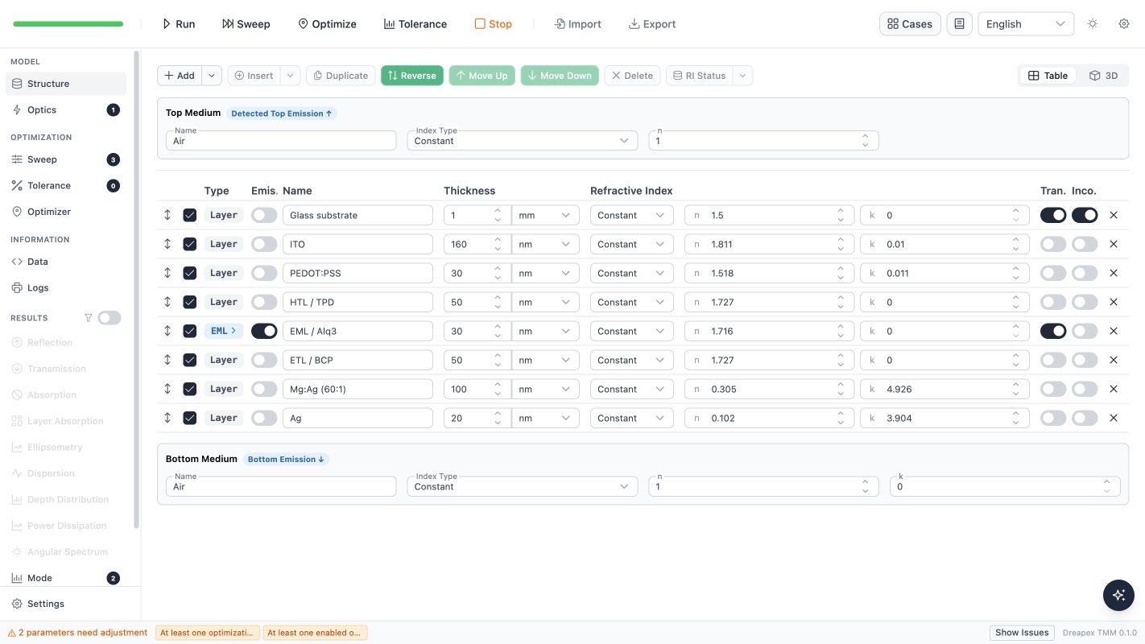
Task: Click the Show Issues button
Action: tap(1022, 633)
